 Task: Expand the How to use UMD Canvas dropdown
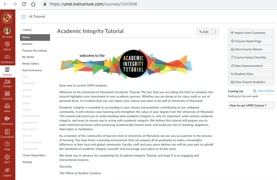point(251,105)
